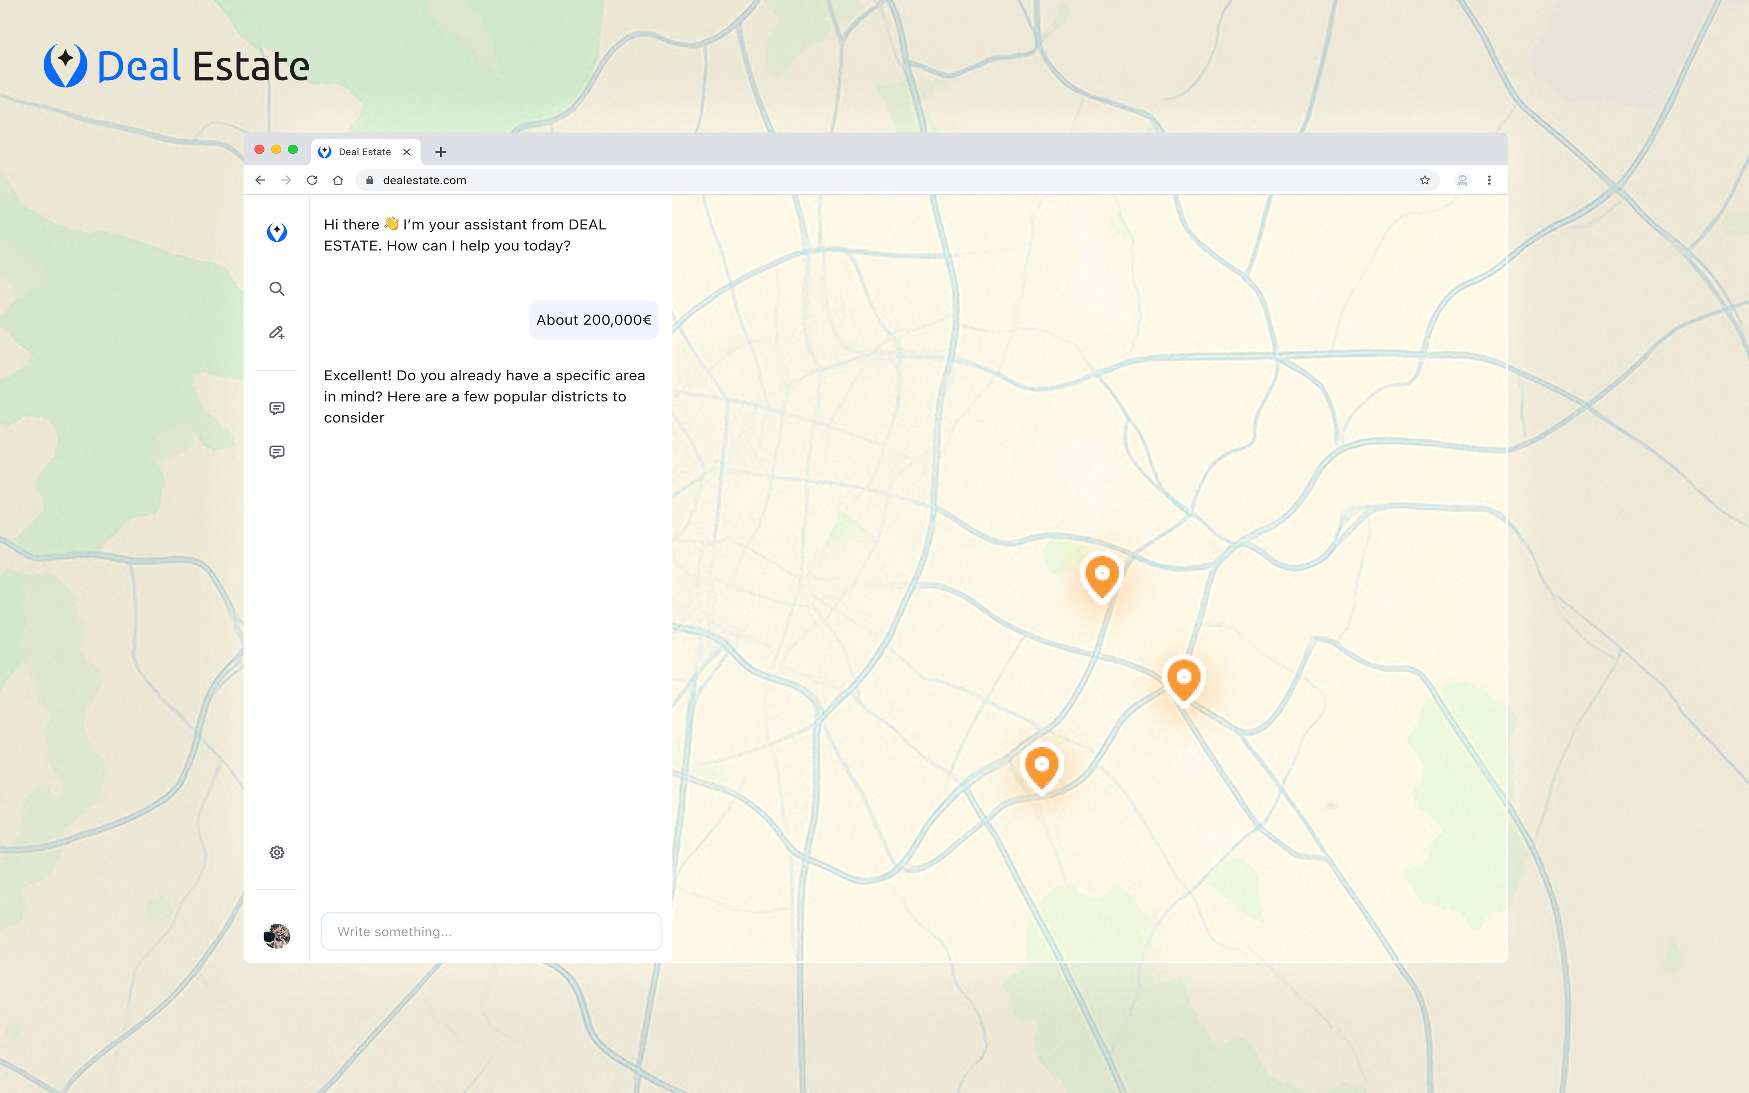Image resolution: width=1749 pixels, height=1093 pixels.
Task: Click the Deal Estate logo in the sidebar
Action: click(277, 232)
